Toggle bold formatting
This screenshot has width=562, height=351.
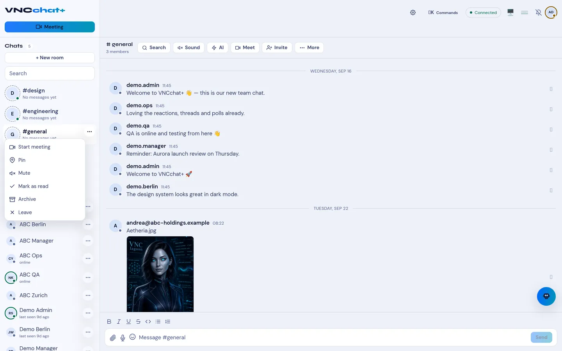pyautogui.click(x=109, y=322)
